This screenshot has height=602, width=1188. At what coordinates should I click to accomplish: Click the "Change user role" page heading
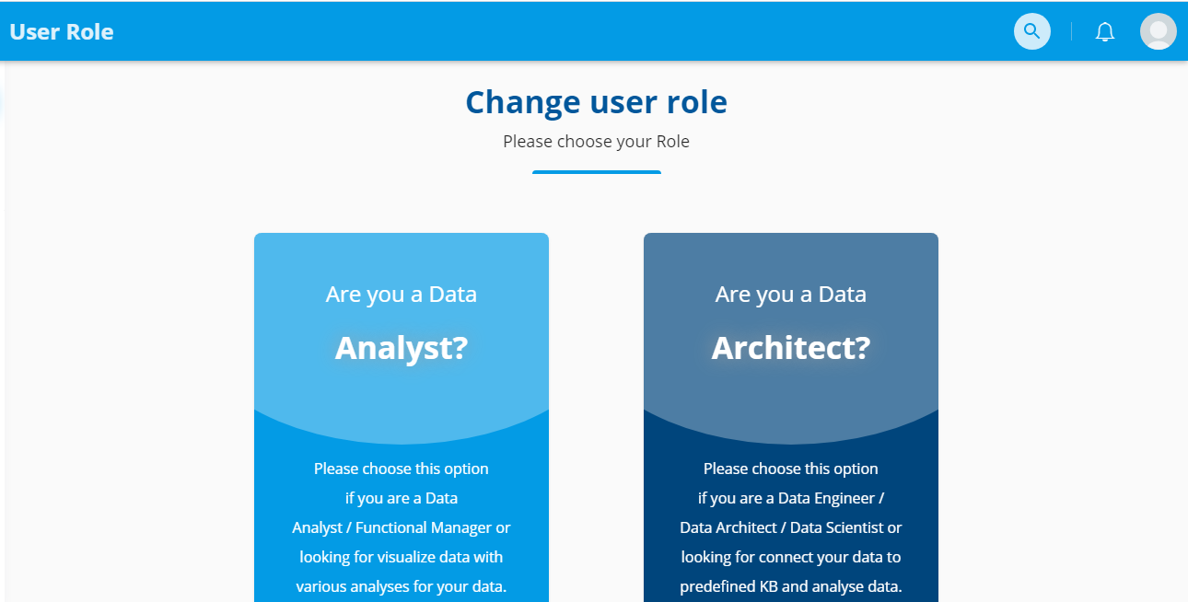596,101
